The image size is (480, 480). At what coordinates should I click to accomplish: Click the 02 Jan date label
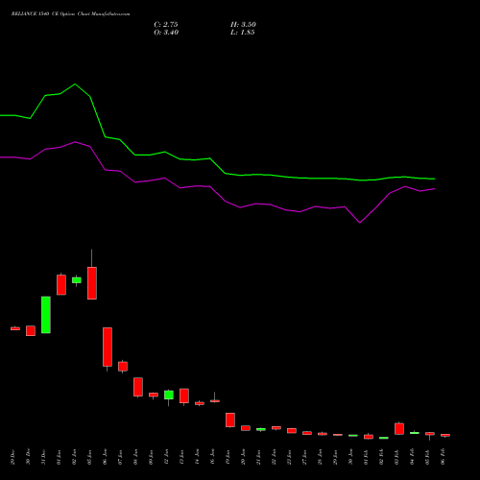(x=74, y=457)
